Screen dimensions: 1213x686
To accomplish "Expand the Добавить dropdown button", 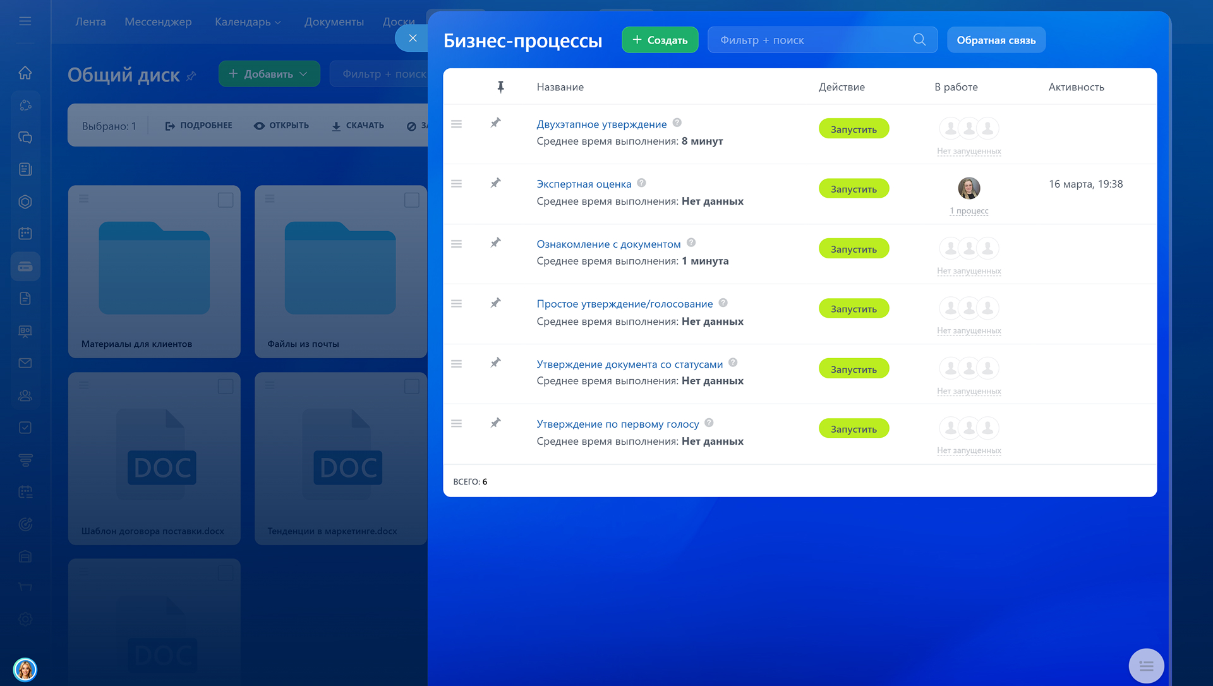I will tap(269, 74).
